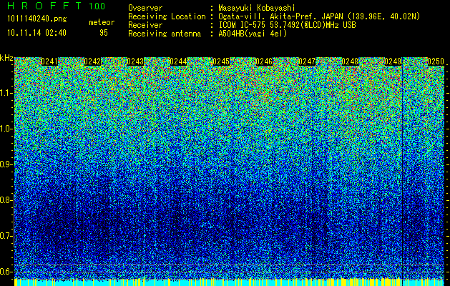Click the 0.7 frequency axis label
The width and height of the screenshot is (450, 286).
click(6, 236)
